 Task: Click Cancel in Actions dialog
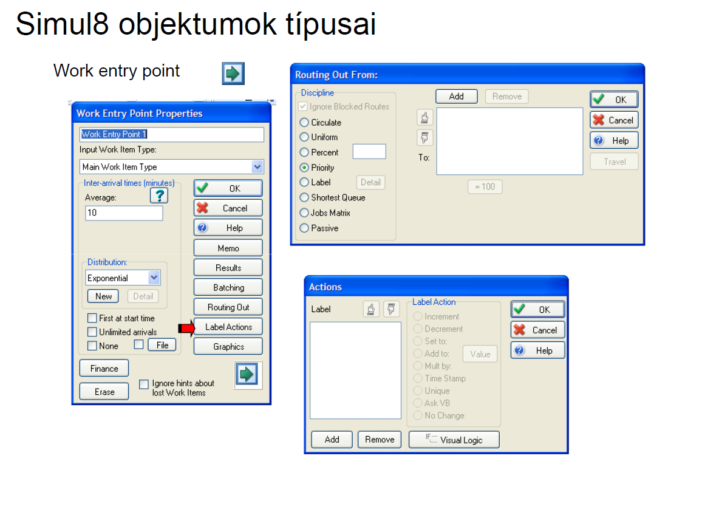pos(538,330)
